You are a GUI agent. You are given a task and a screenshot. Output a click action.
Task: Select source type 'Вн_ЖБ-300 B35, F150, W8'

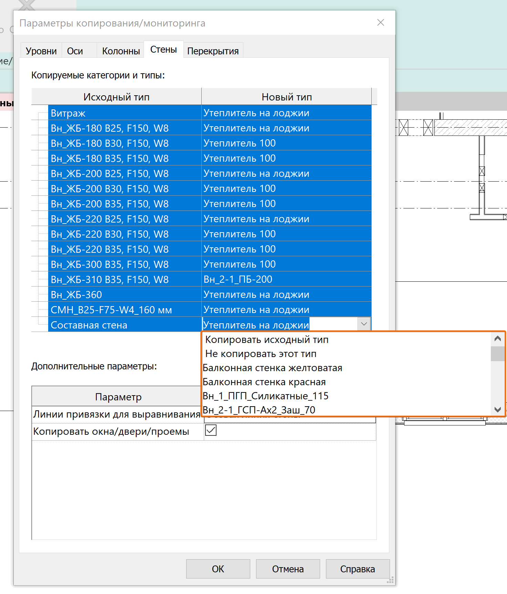pos(125,264)
